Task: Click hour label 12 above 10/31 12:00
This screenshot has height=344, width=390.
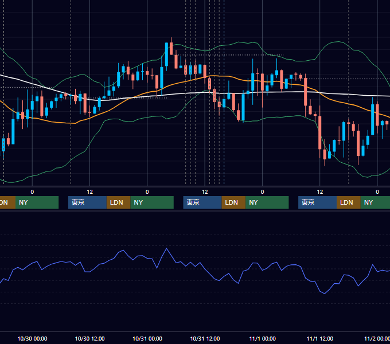Action: 205,192
